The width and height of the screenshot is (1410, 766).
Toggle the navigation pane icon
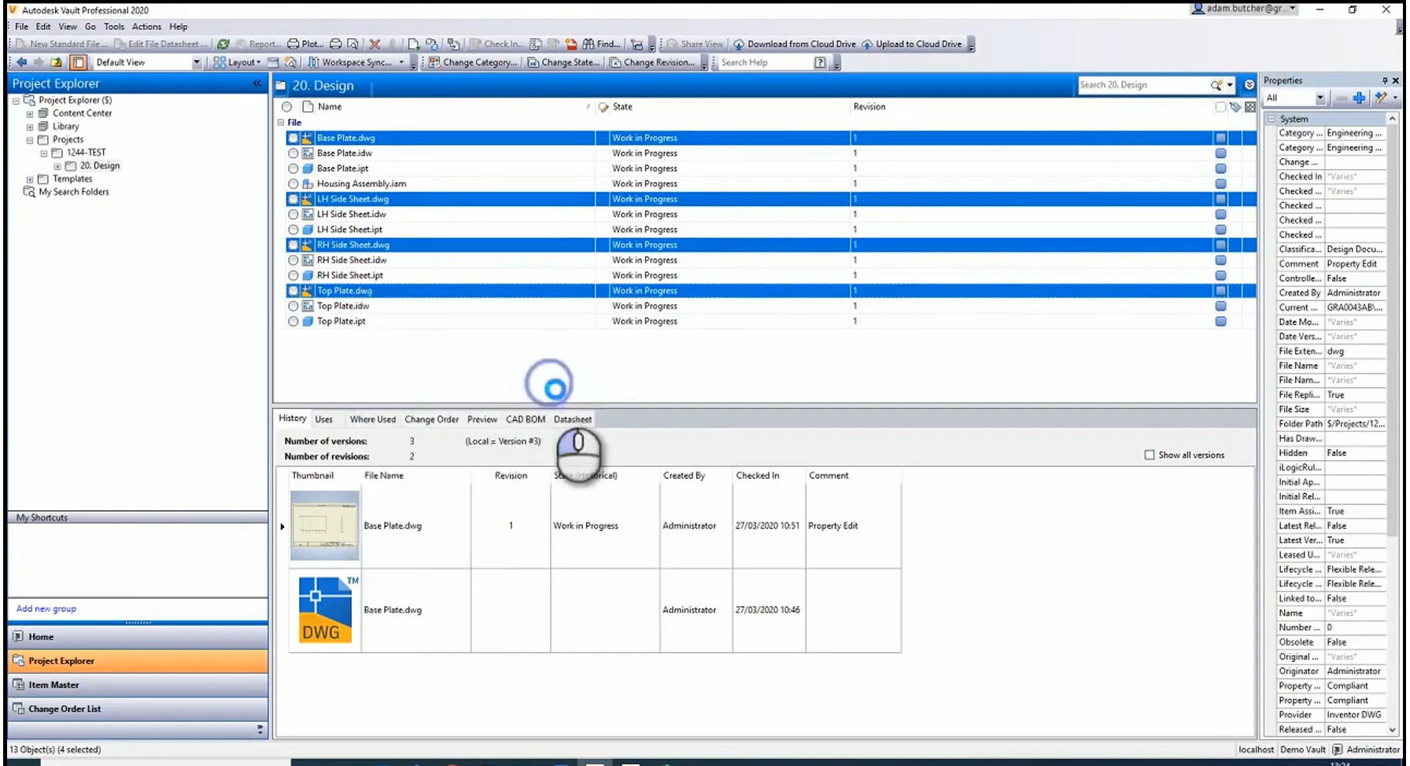click(78, 62)
